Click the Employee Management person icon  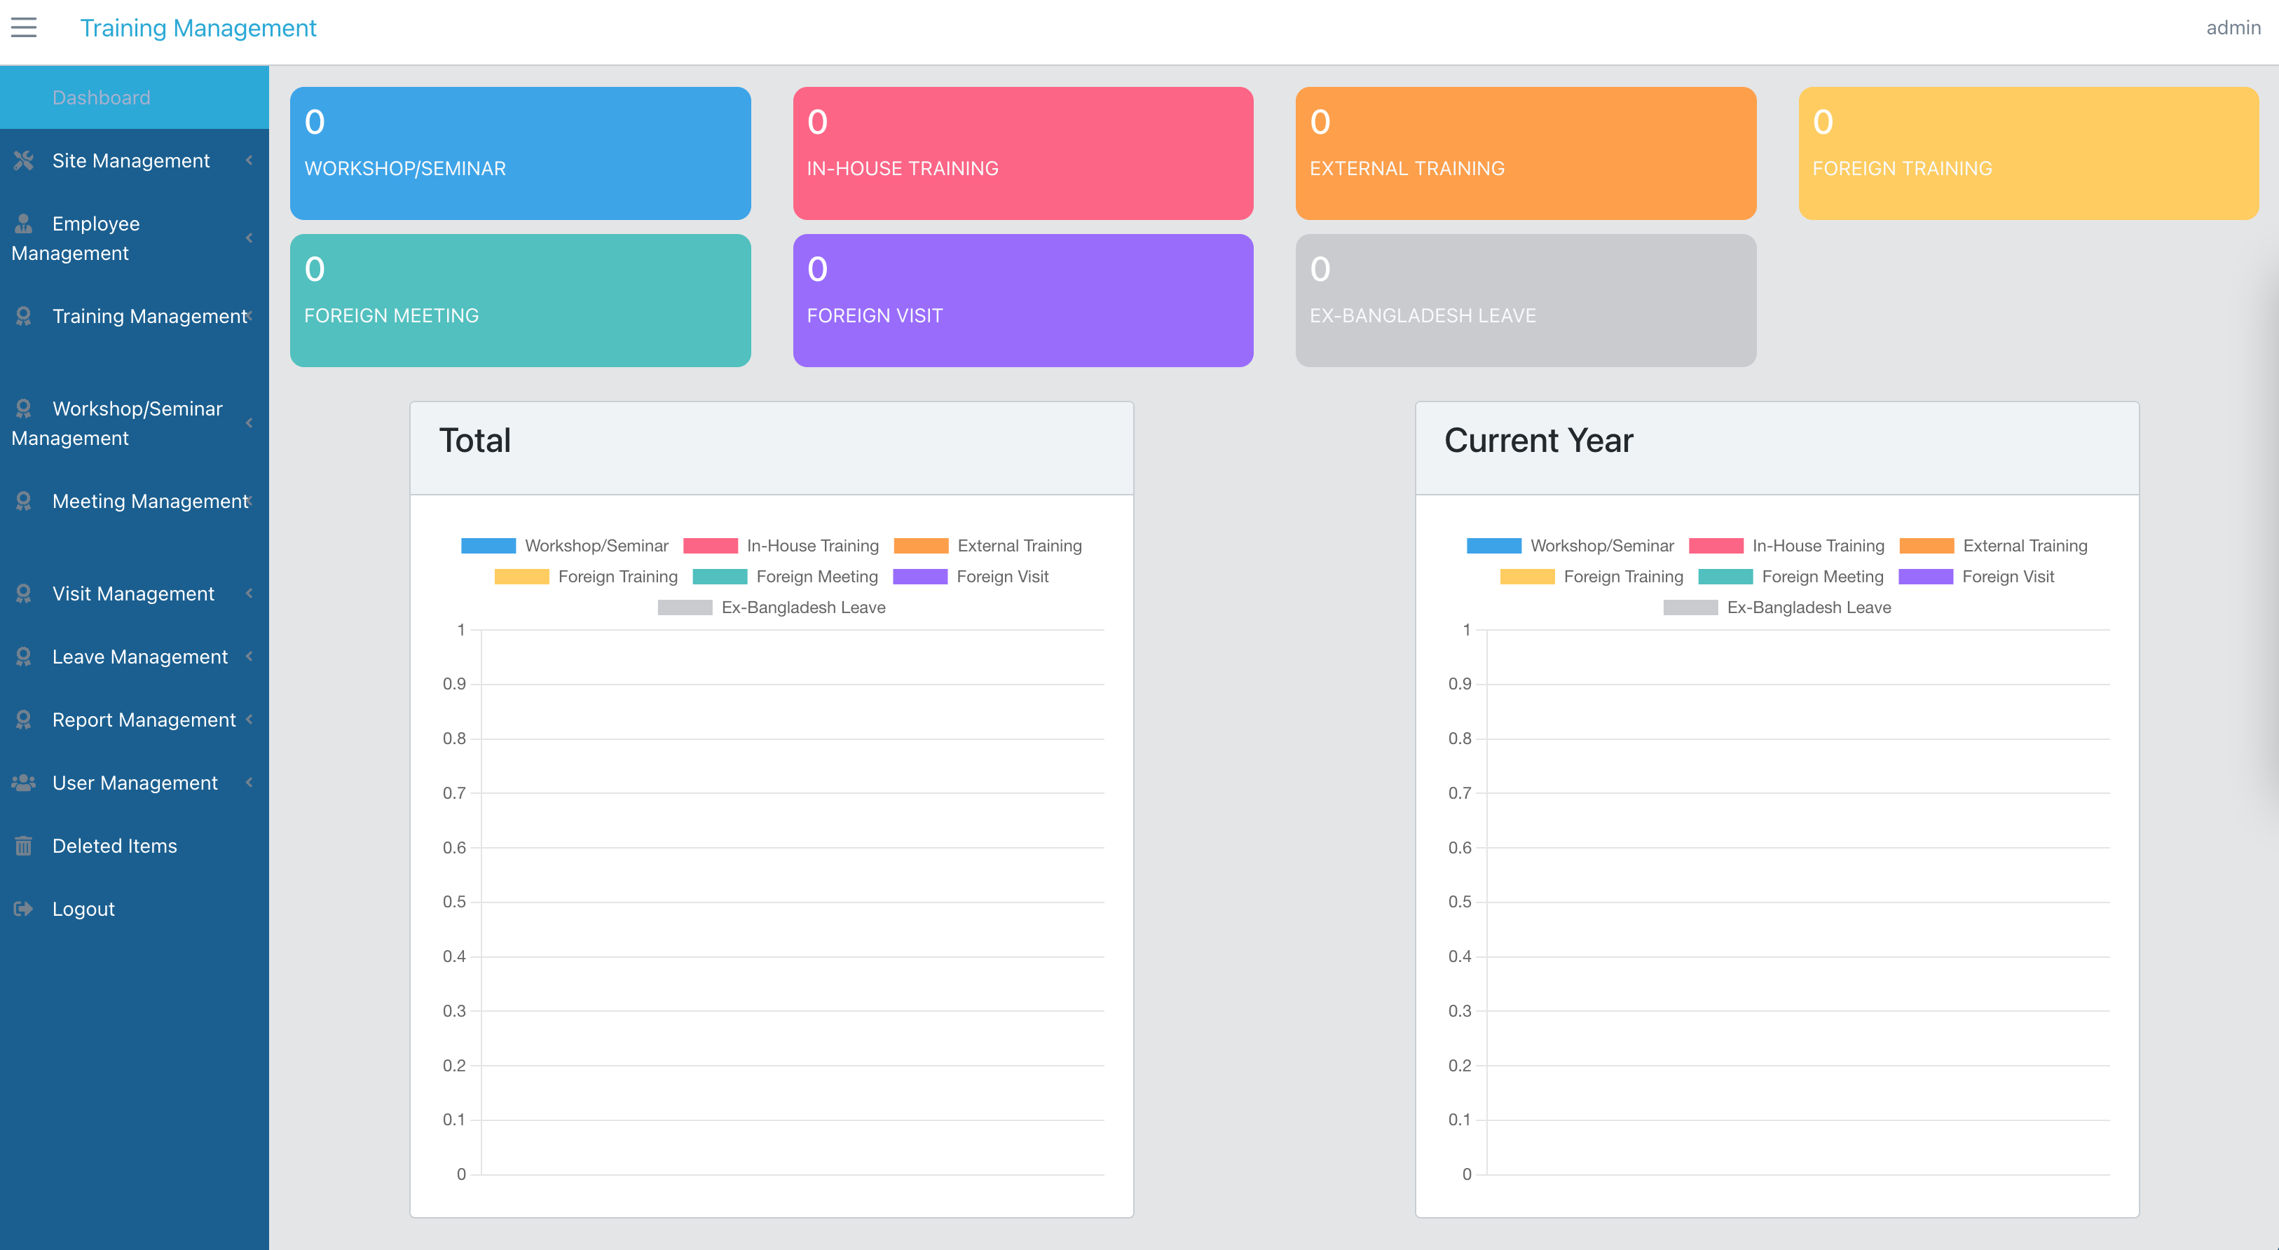click(x=24, y=224)
